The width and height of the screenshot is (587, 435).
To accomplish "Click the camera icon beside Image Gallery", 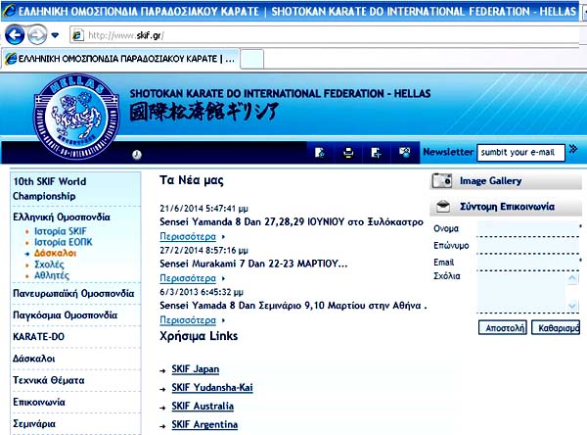I will (x=442, y=180).
